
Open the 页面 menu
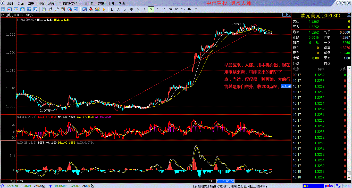[x=21, y=3]
